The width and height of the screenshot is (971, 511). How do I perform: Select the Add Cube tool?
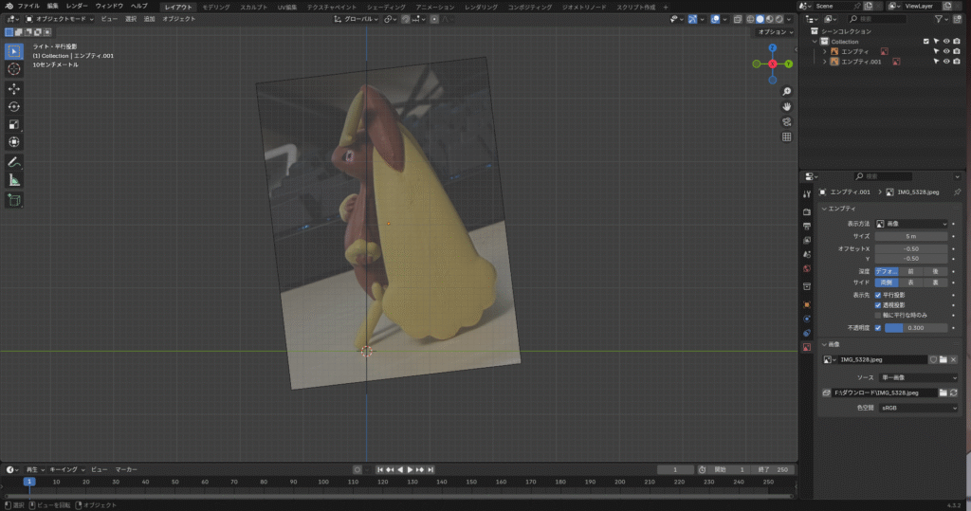[13, 200]
